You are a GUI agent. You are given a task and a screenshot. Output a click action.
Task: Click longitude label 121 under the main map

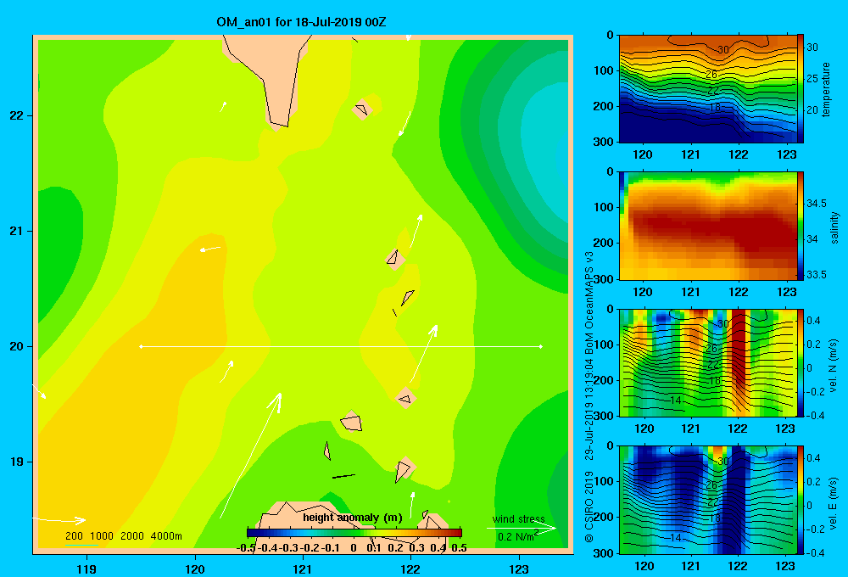(x=303, y=569)
